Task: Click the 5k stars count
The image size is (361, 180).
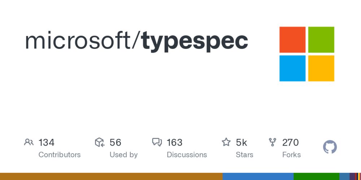Action: point(241,143)
